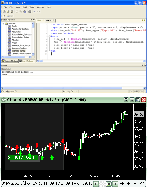This screenshot has height=188, width=147.
Task: Click the Save file toolbar icon
Action: pyautogui.click(x=12, y=12)
